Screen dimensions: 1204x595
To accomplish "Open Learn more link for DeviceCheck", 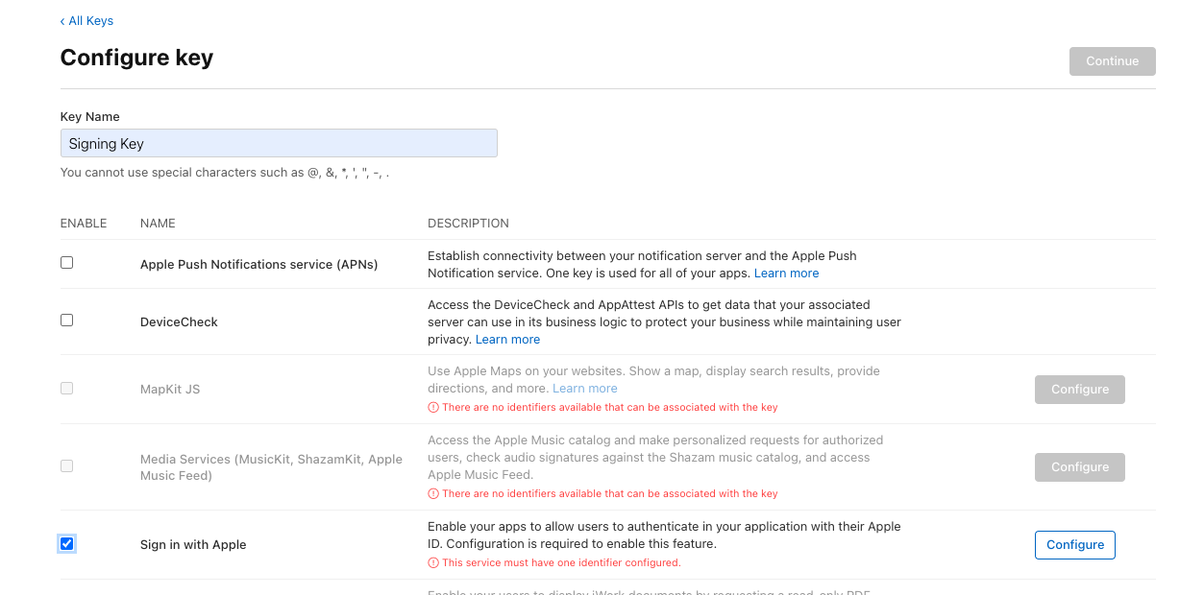I will point(507,340).
